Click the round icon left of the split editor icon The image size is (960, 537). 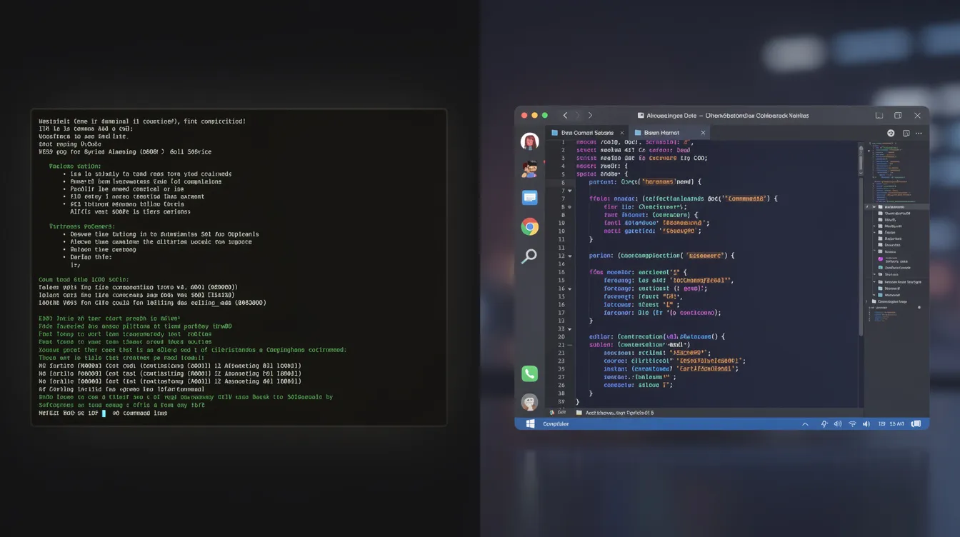(x=891, y=133)
